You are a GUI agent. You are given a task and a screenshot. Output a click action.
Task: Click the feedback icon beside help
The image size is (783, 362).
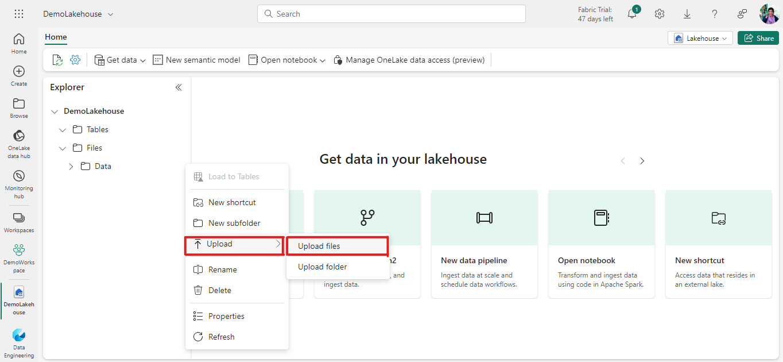tap(742, 14)
